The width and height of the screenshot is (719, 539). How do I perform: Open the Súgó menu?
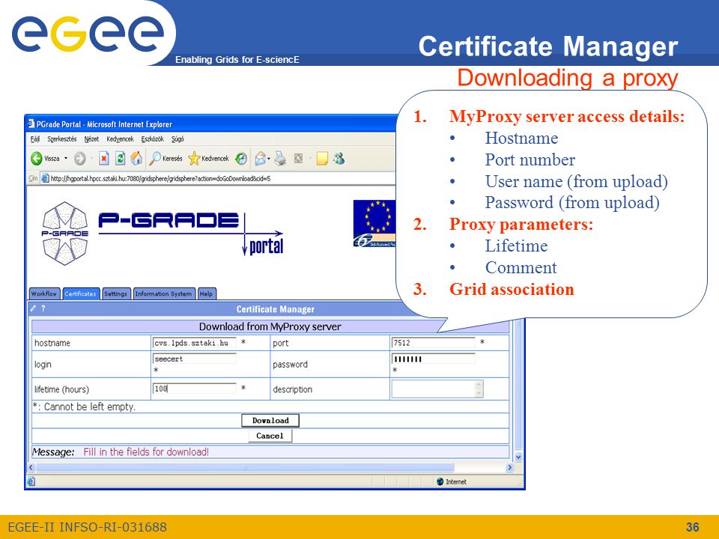pos(178,139)
